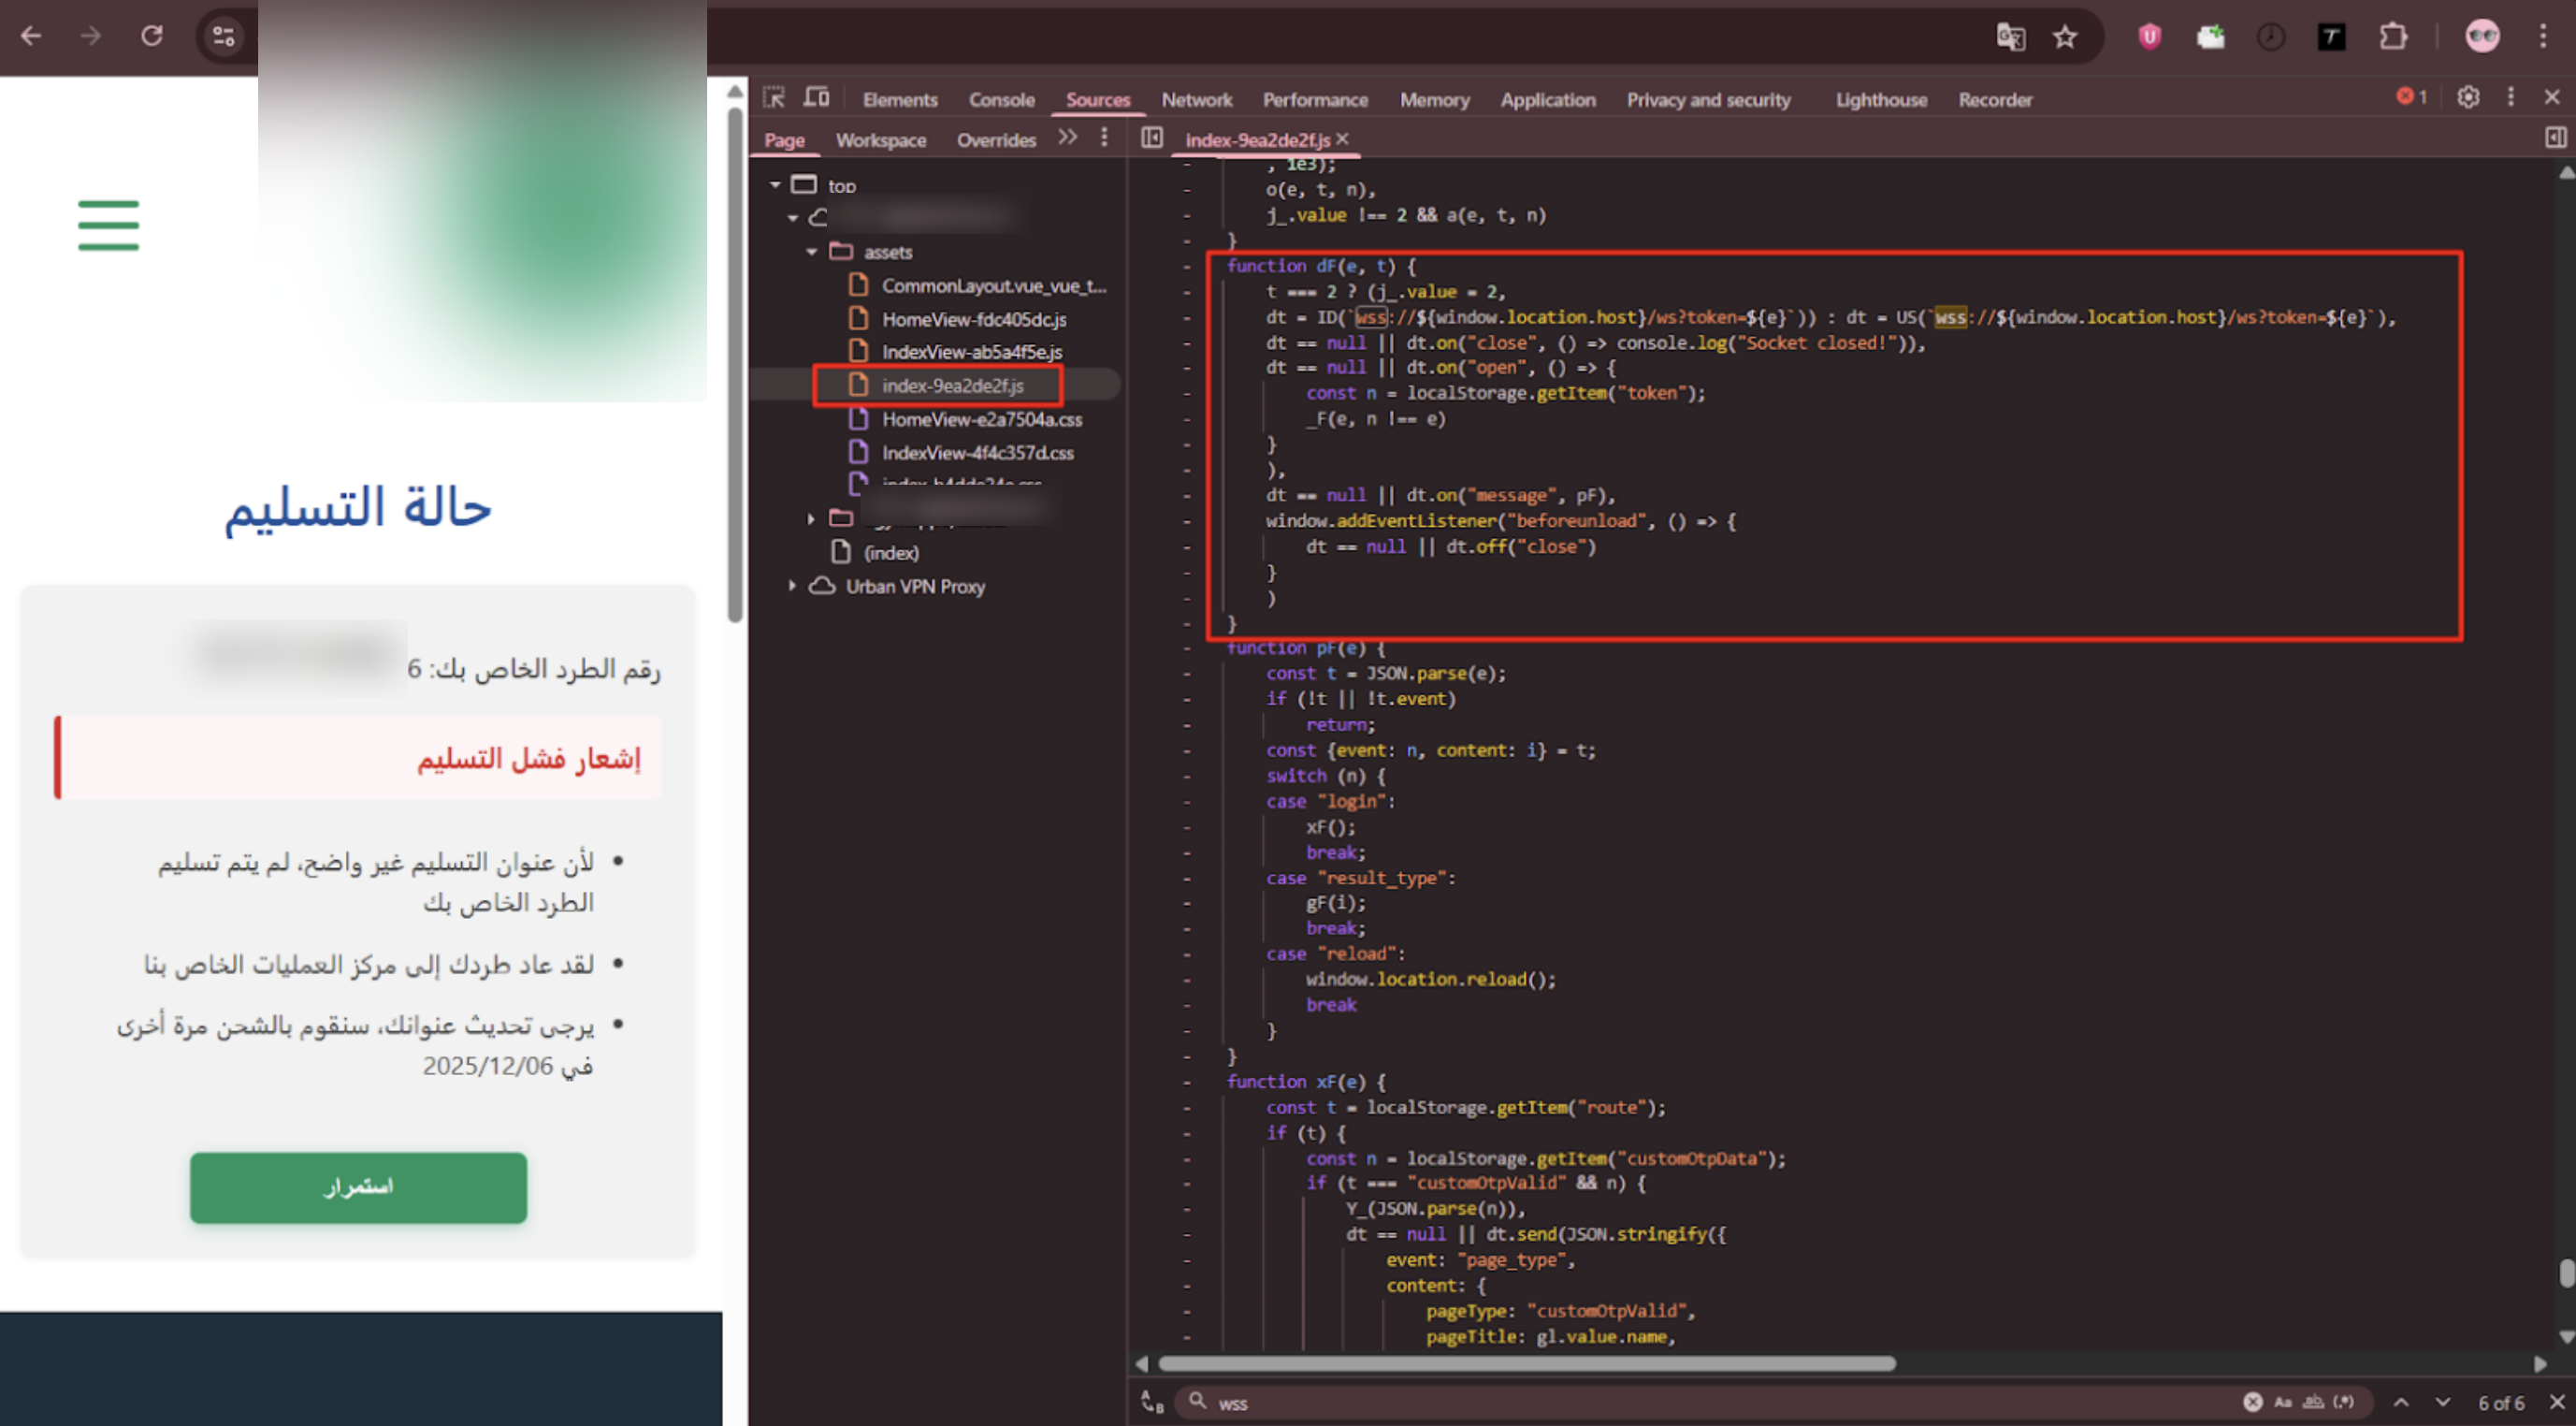Switch to the Network panel
The image size is (2576, 1426).
pyautogui.click(x=1197, y=99)
